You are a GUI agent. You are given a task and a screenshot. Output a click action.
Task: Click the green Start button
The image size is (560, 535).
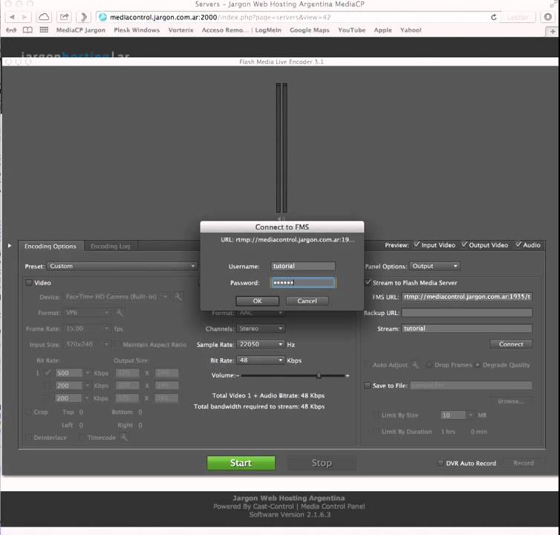click(241, 463)
